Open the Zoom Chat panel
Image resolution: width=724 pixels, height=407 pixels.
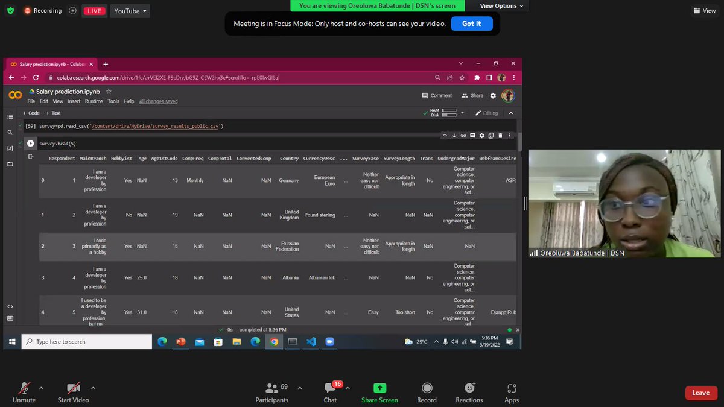330,393
